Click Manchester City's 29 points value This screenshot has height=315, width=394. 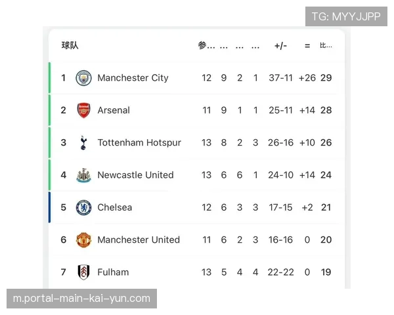(326, 78)
